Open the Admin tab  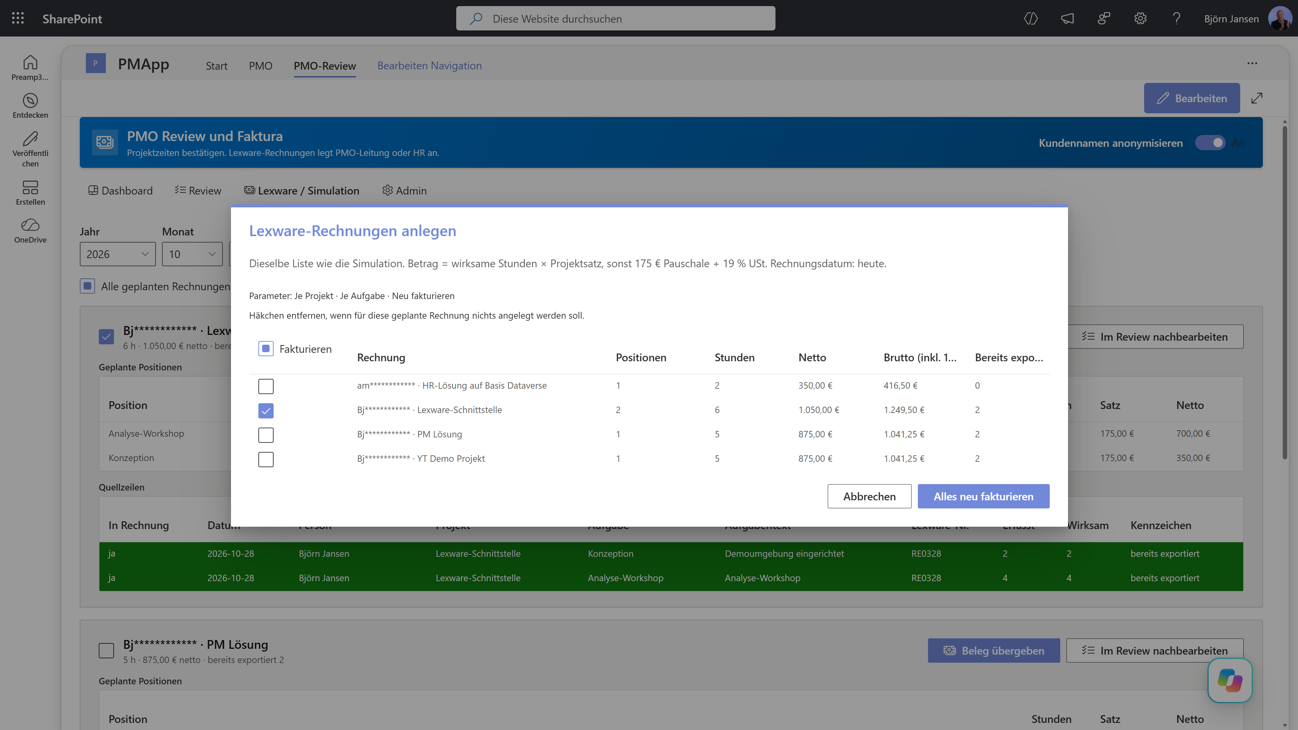pos(404,190)
